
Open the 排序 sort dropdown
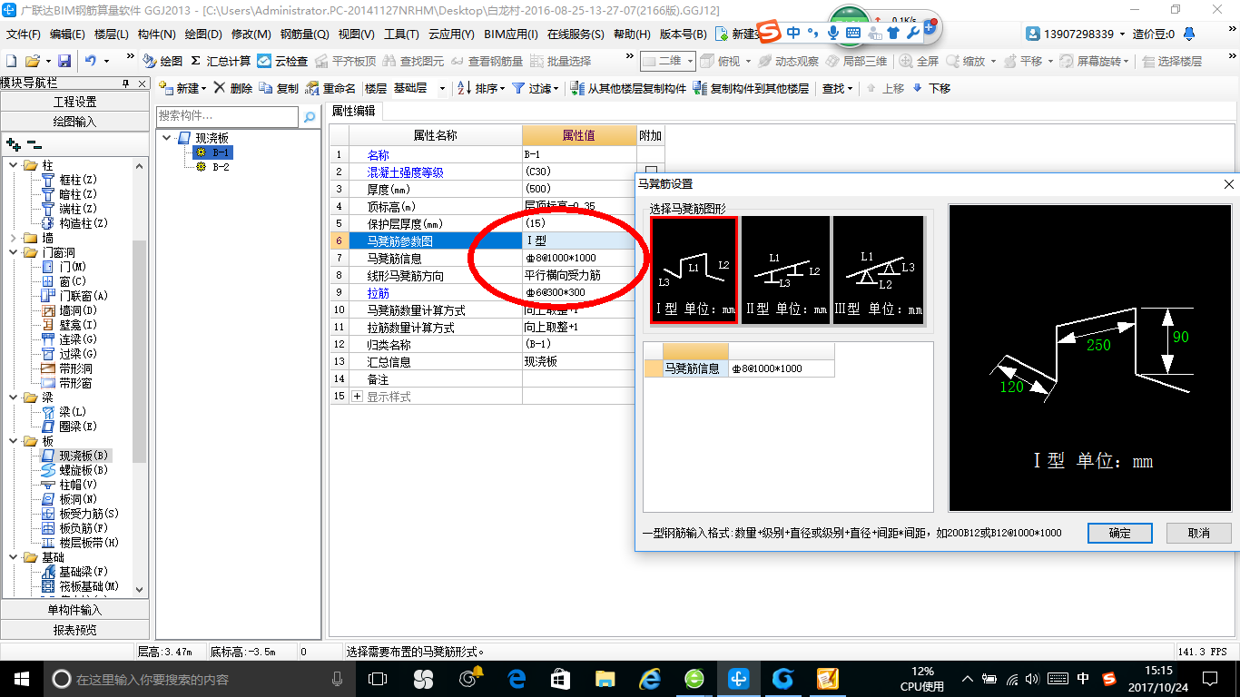point(502,88)
